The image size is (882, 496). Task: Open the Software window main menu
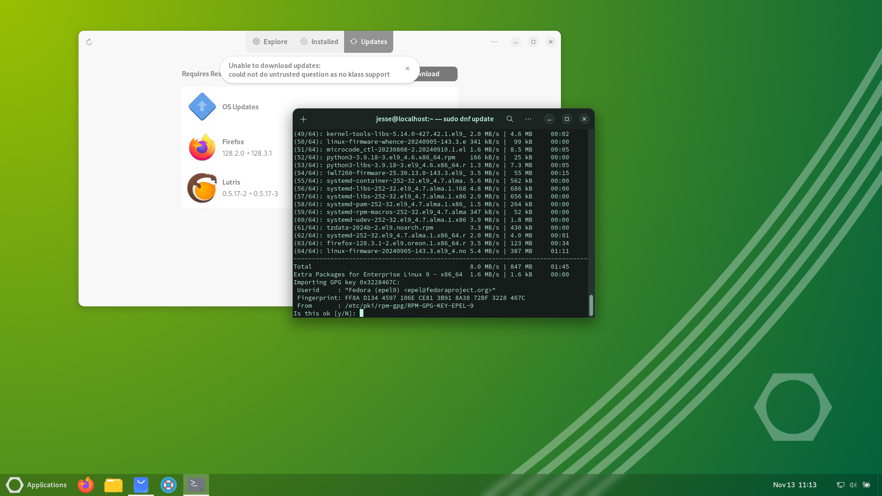pos(495,42)
